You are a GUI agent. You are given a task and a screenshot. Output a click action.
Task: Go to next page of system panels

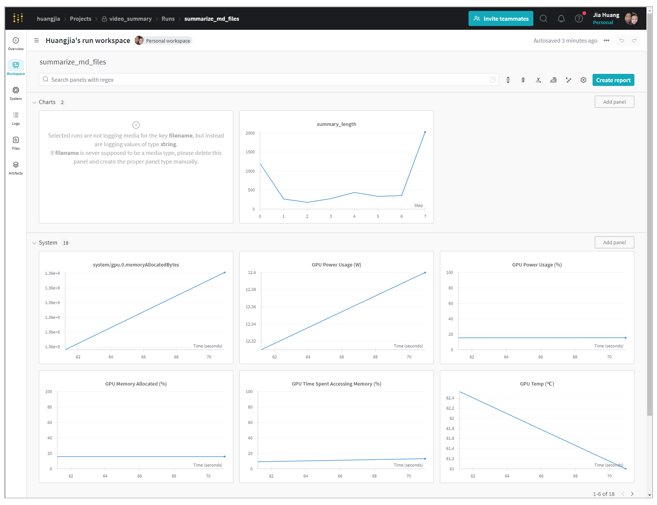coord(632,494)
